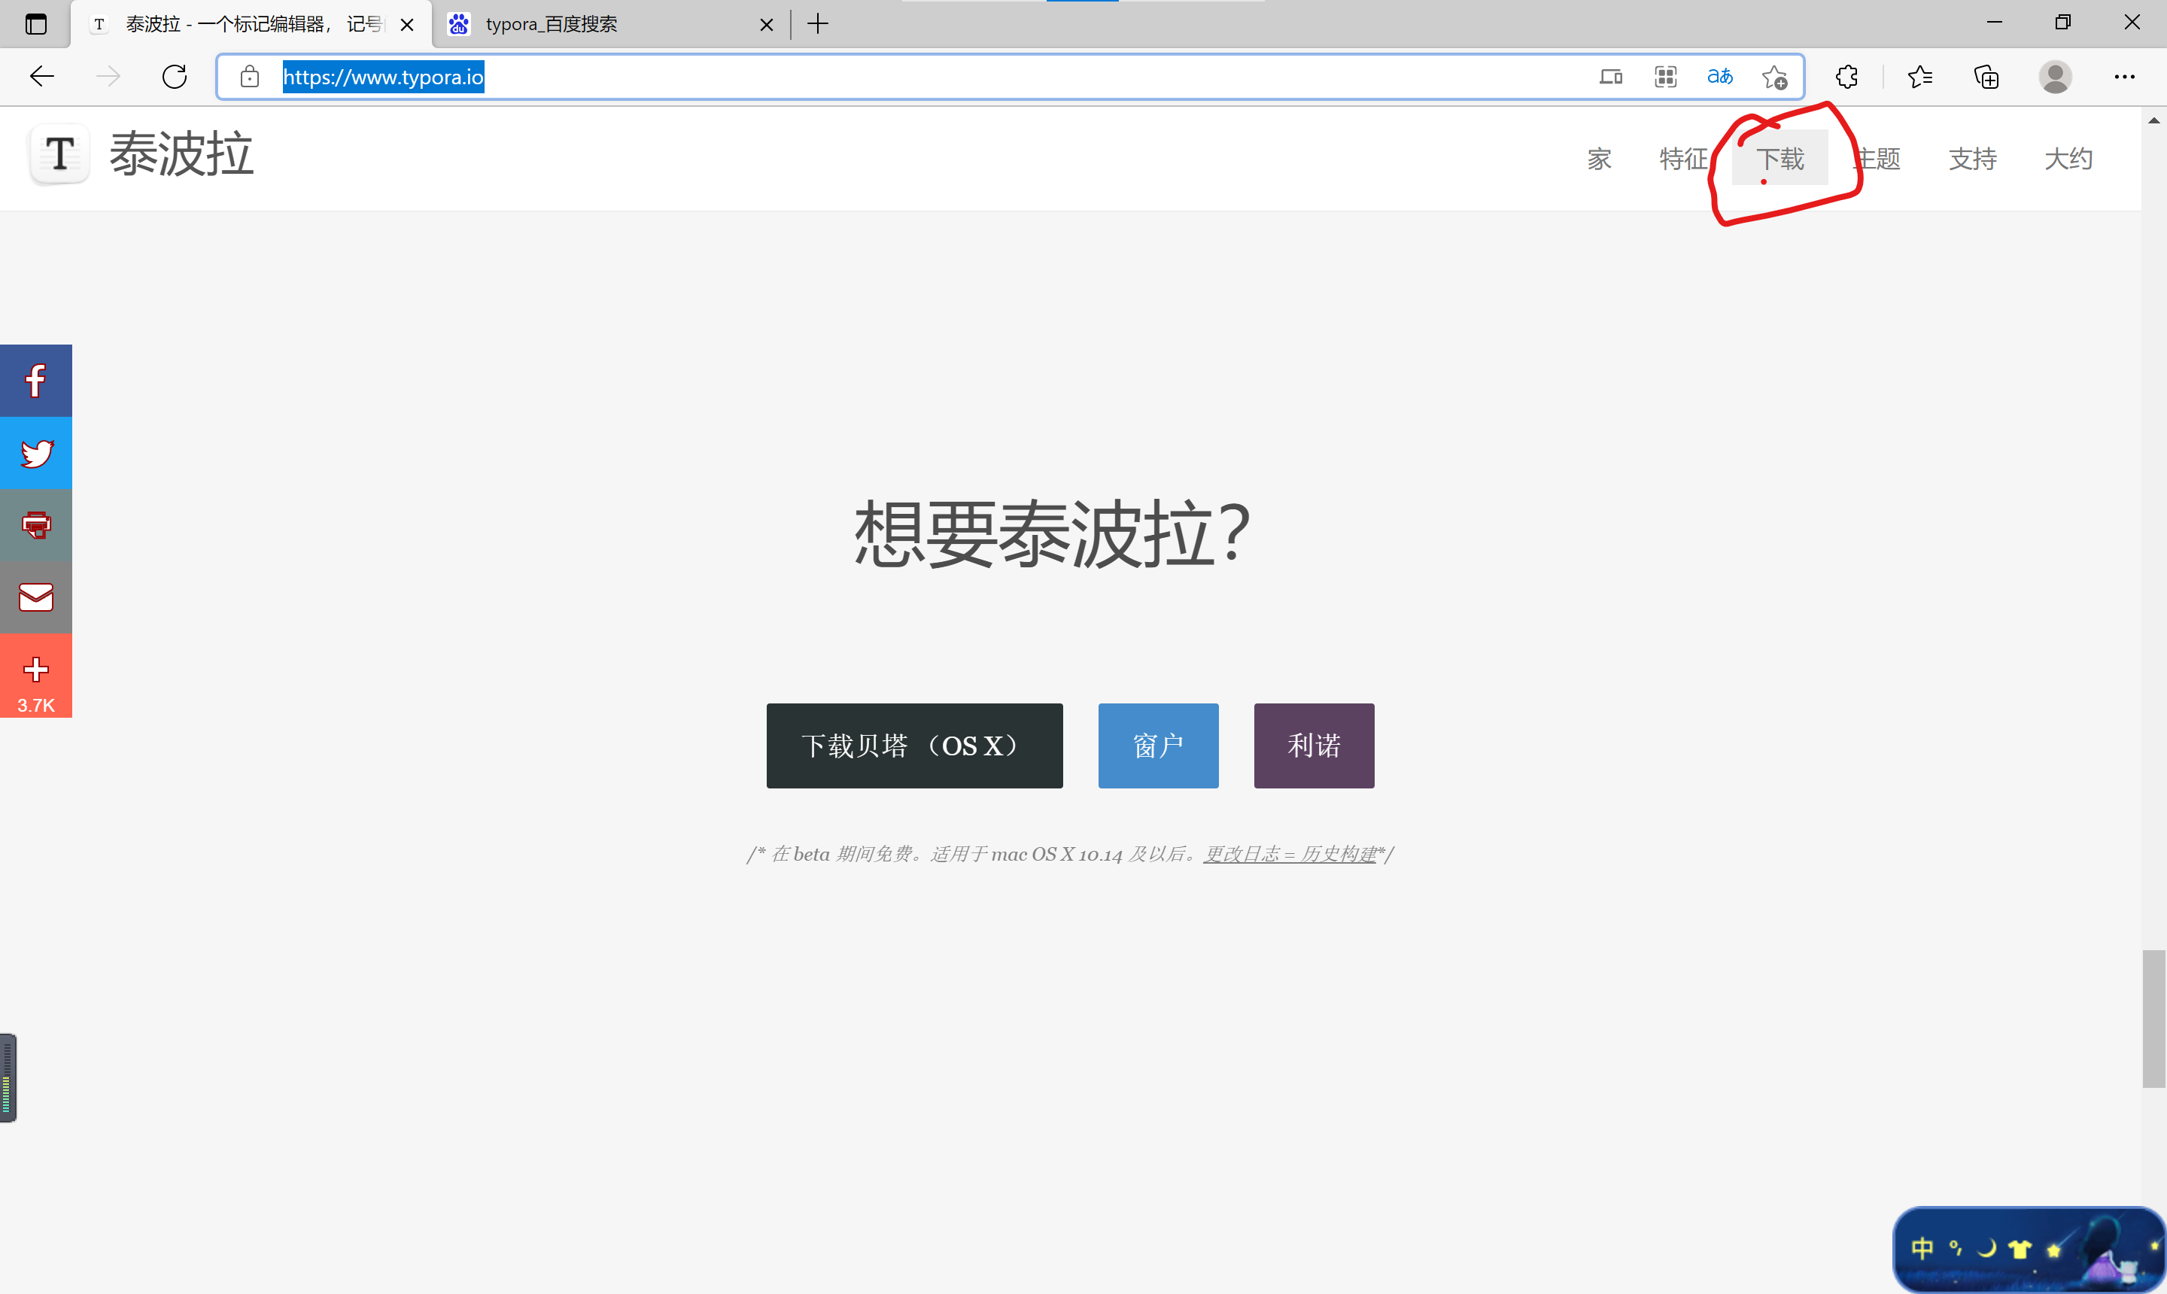Screen dimensions: 2167x1294
Task: Open the Settings and more ellipsis menu
Action: pos(2124,77)
